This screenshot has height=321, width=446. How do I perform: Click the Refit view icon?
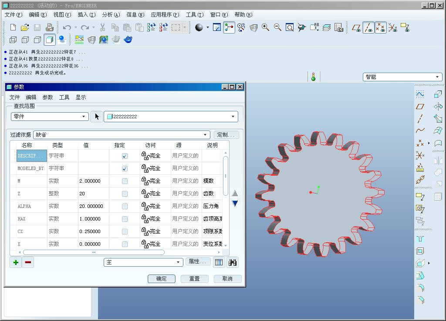coord(290,27)
